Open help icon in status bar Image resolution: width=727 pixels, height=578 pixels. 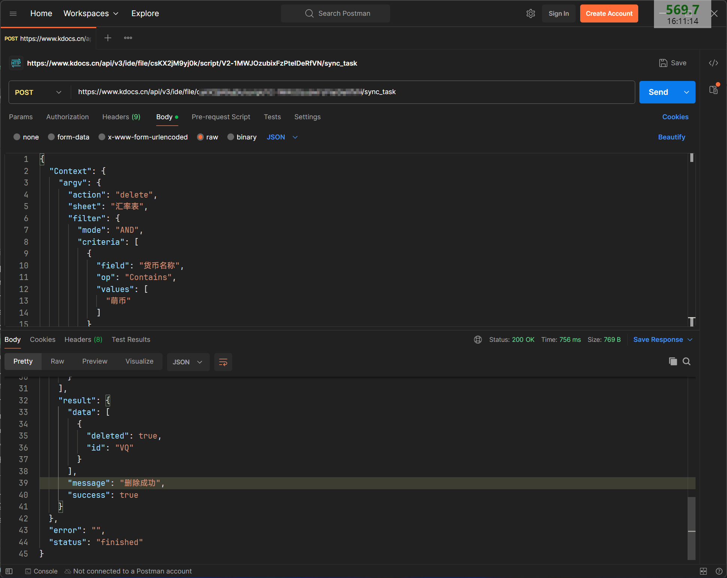(719, 571)
